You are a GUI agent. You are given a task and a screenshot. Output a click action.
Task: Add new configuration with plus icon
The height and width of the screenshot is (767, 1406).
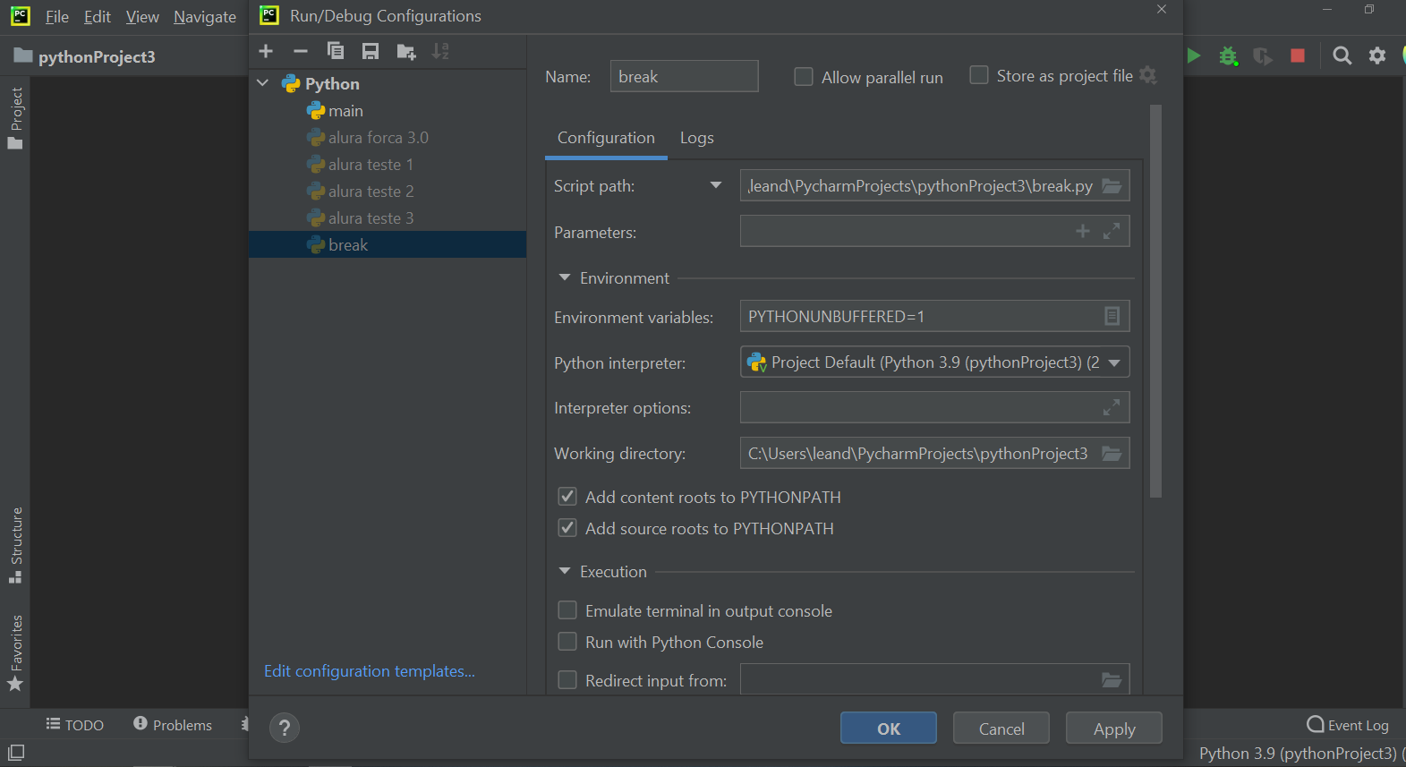pos(266,51)
